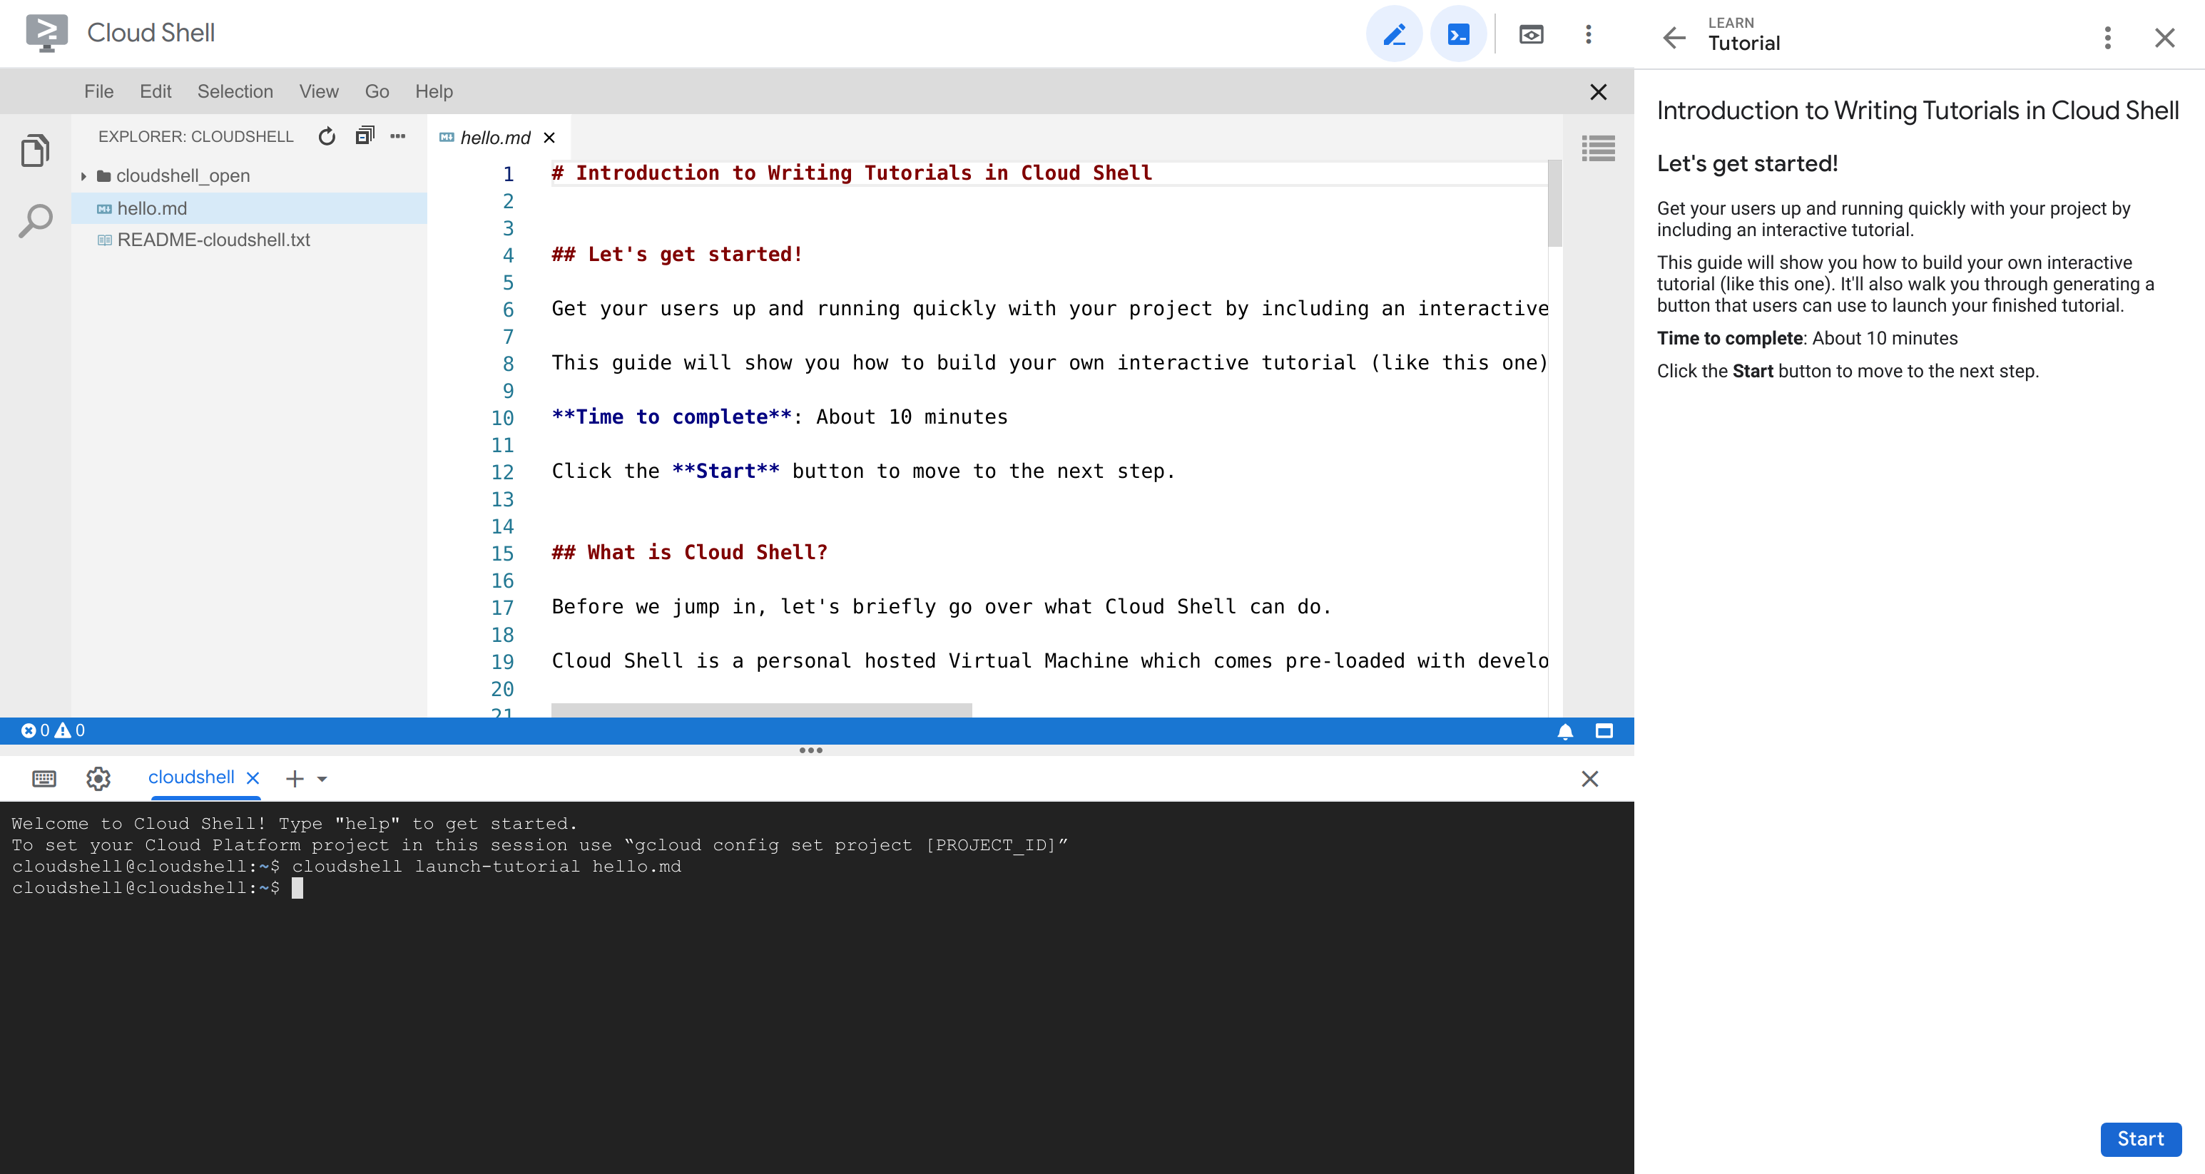This screenshot has height=1174, width=2205.
Task: Drag the terminal resize handle upward
Action: (x=813, y=751)
